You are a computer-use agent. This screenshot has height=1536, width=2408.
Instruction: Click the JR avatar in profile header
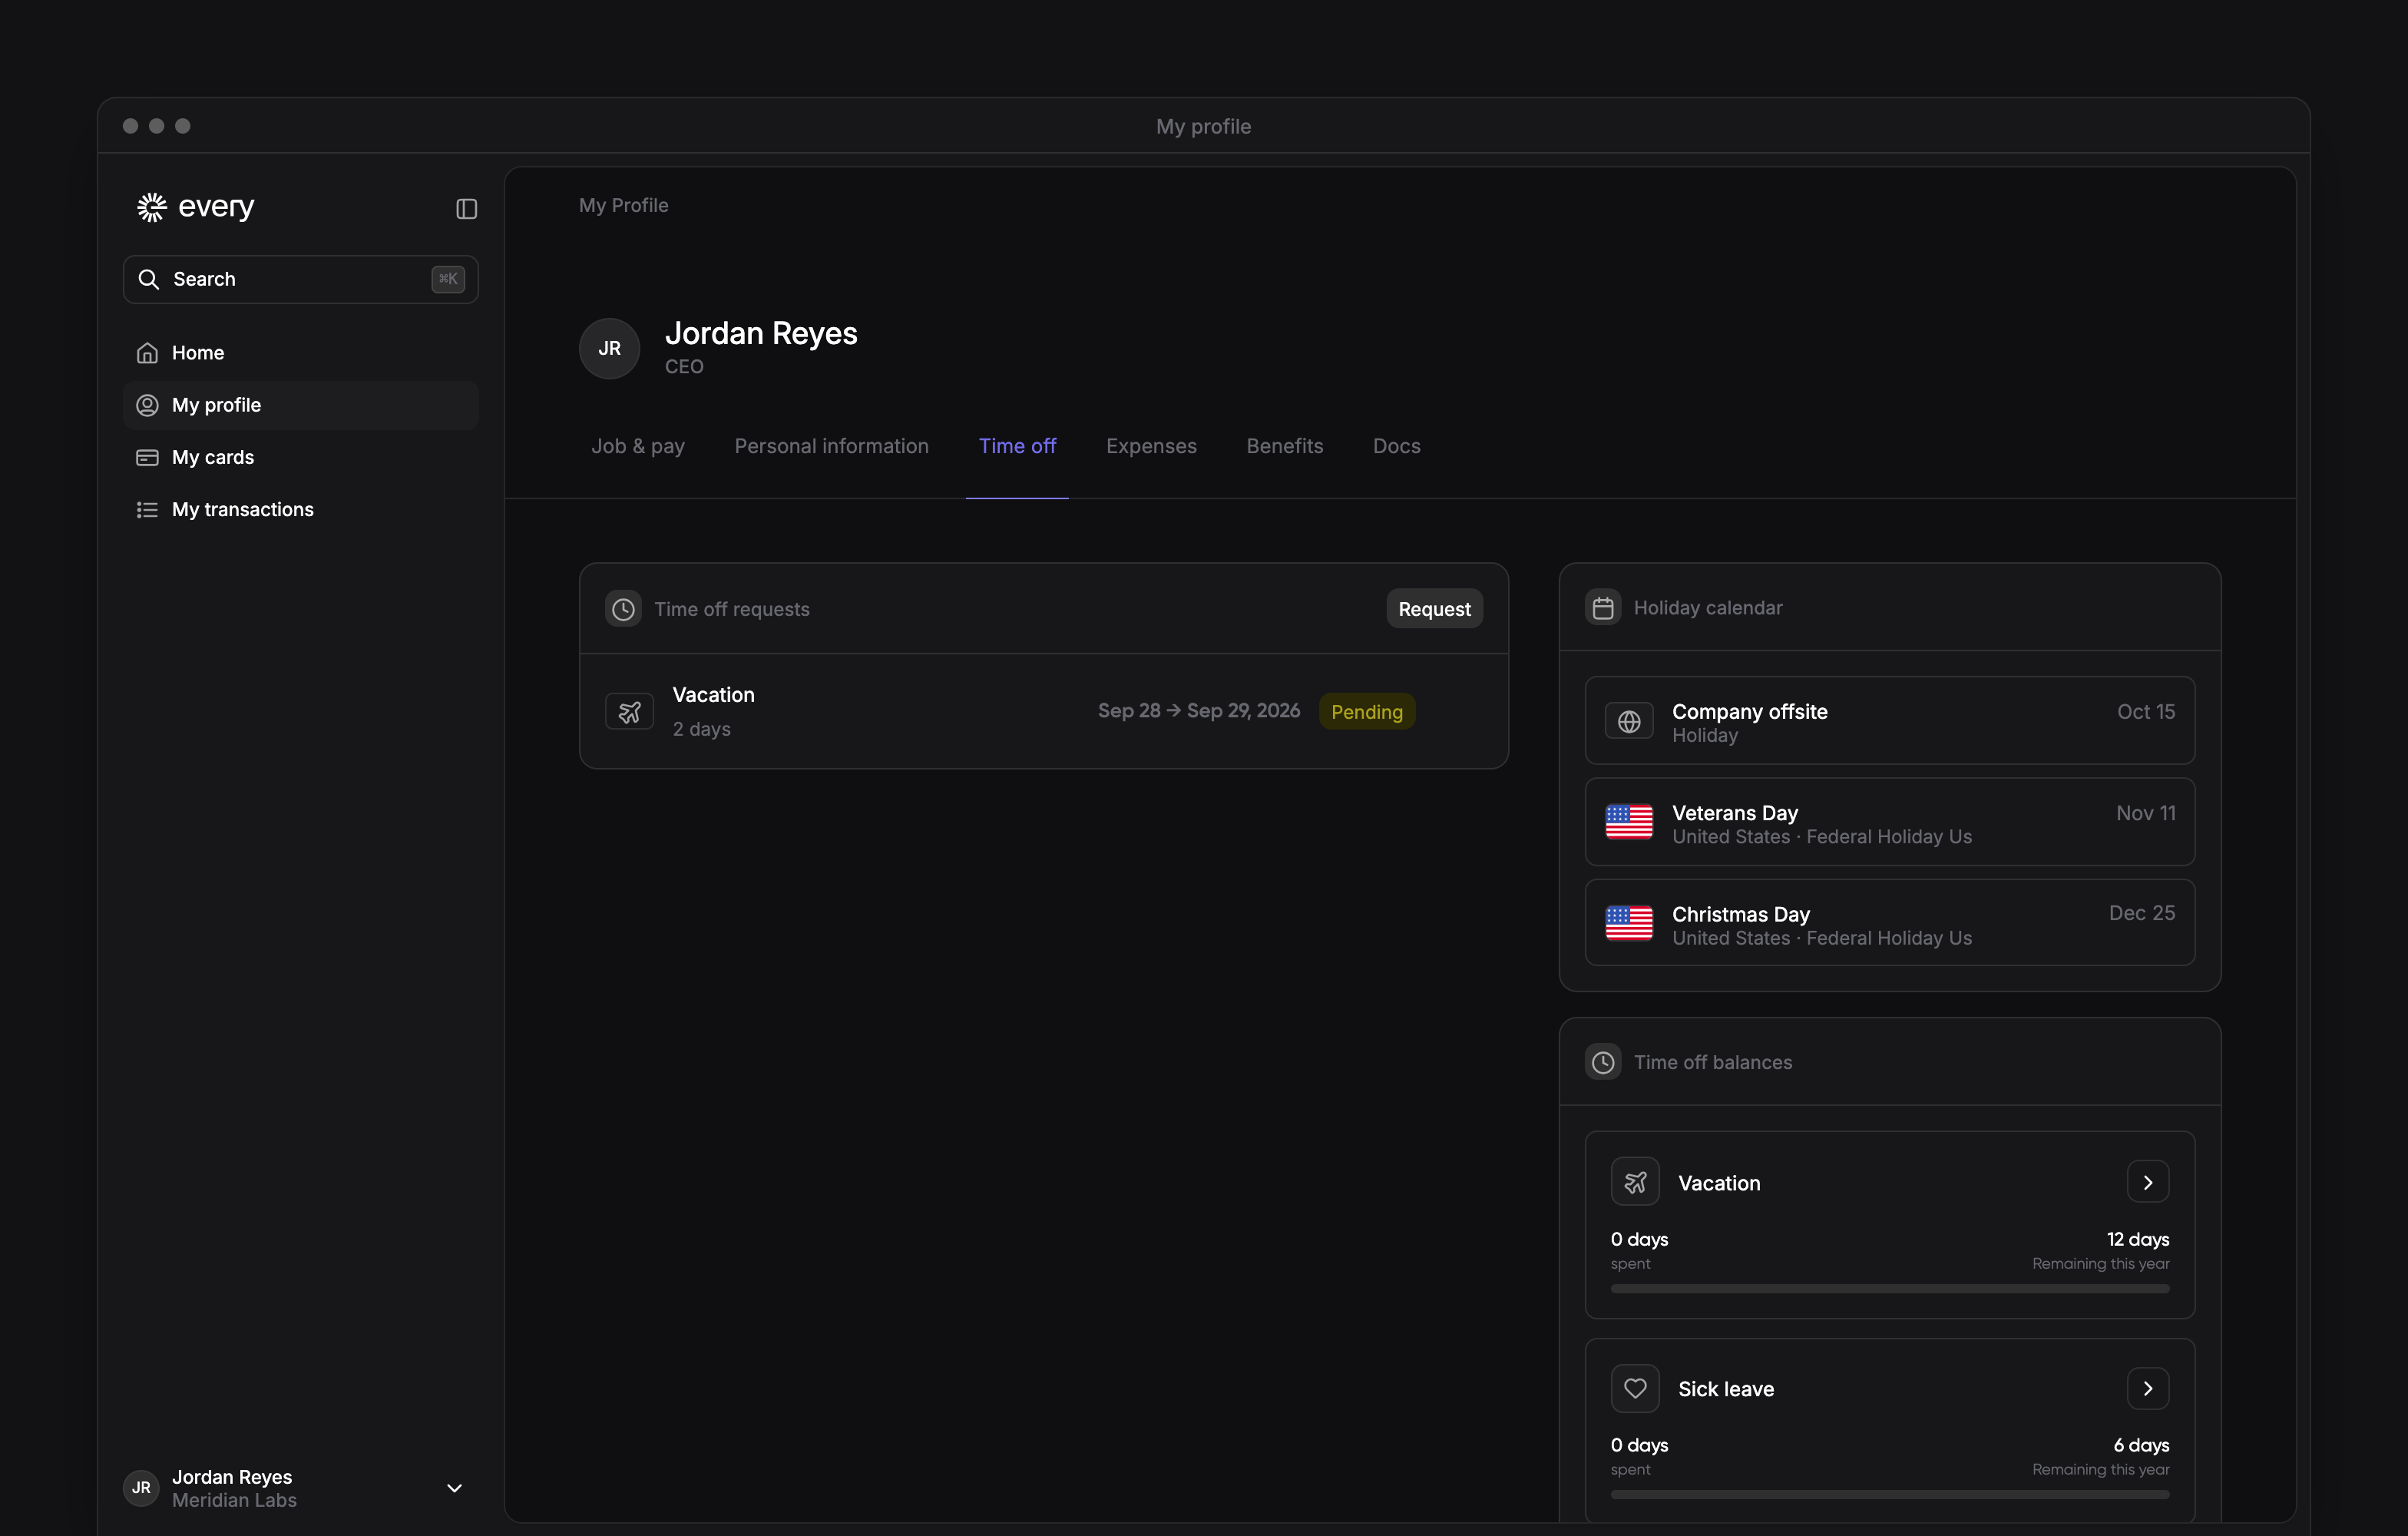pos(609,348)
